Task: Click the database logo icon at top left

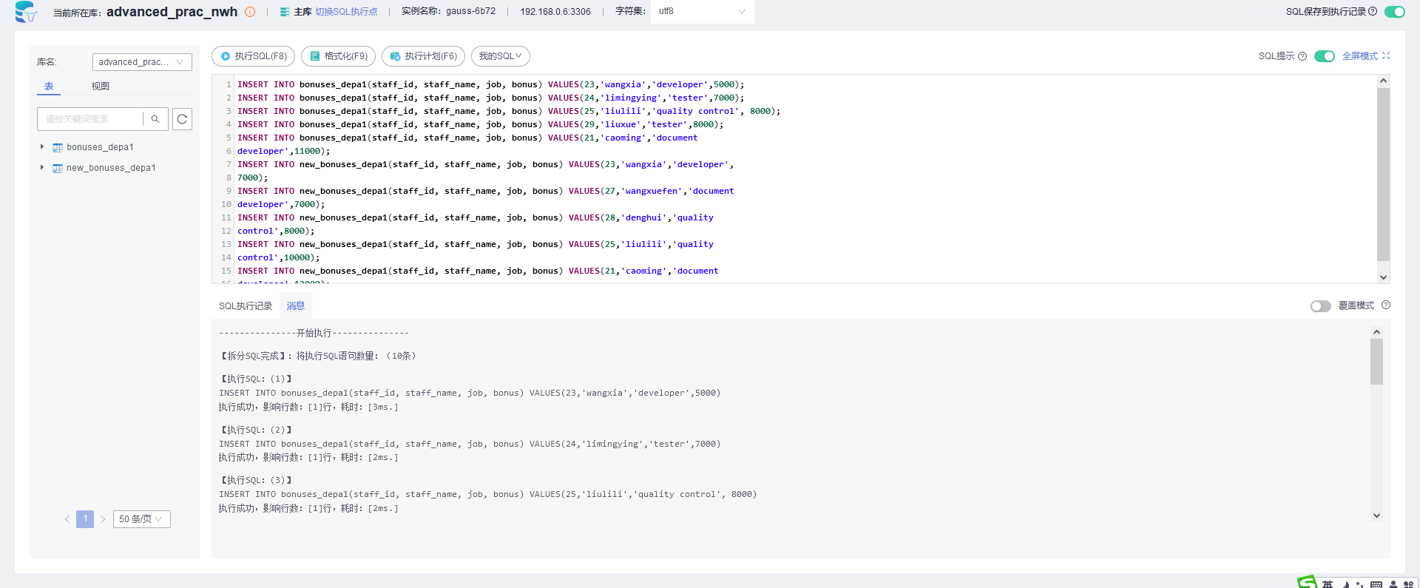Action: [x=26, y=12]
